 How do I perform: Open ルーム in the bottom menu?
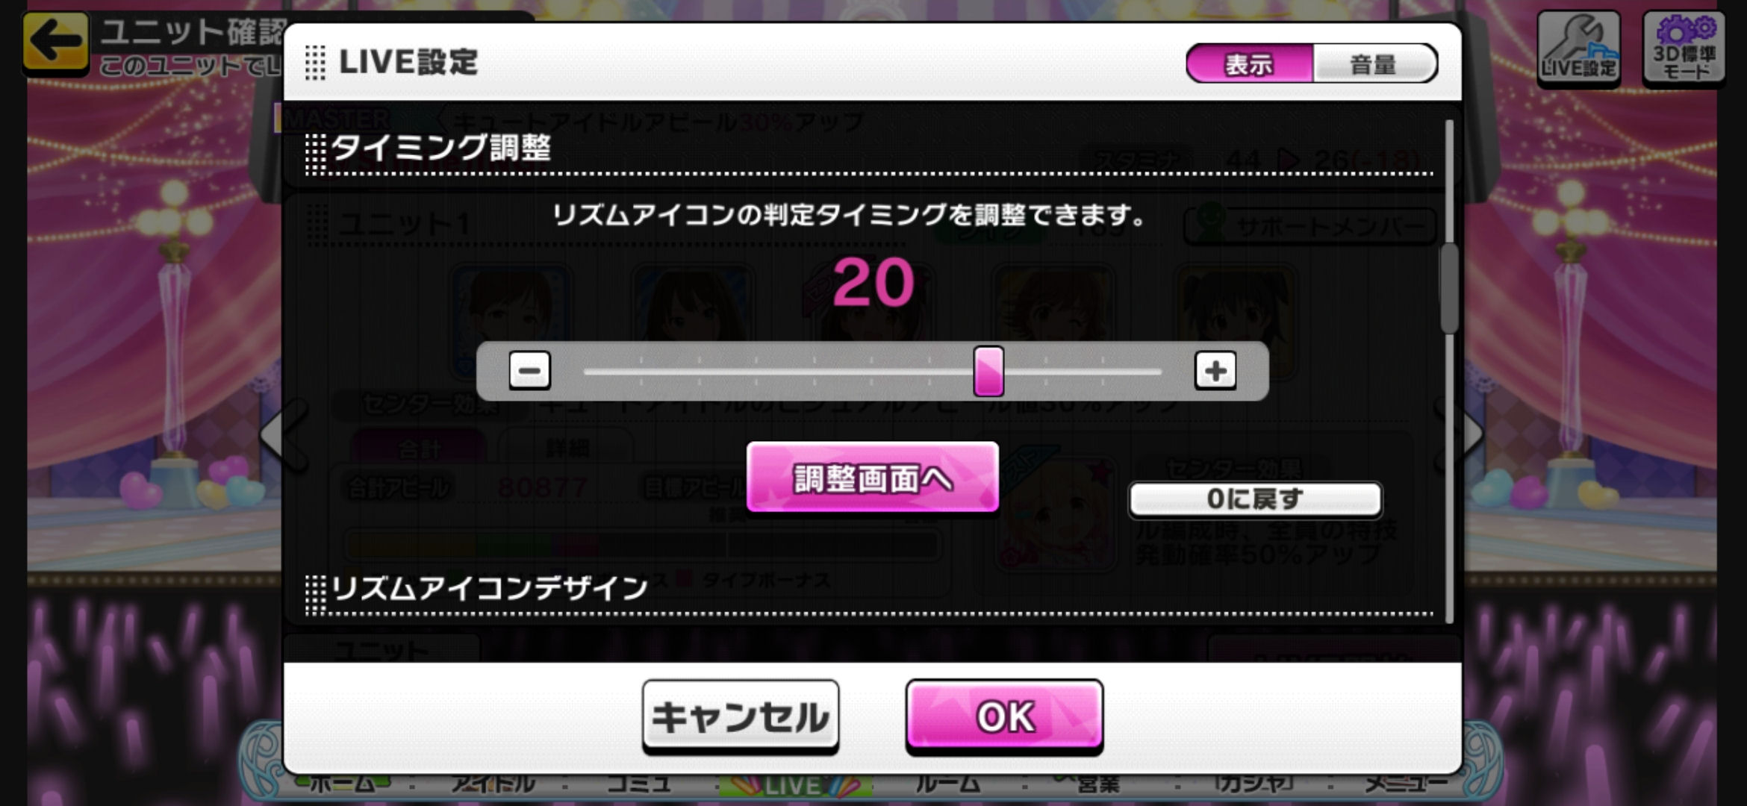pos(948,784)
